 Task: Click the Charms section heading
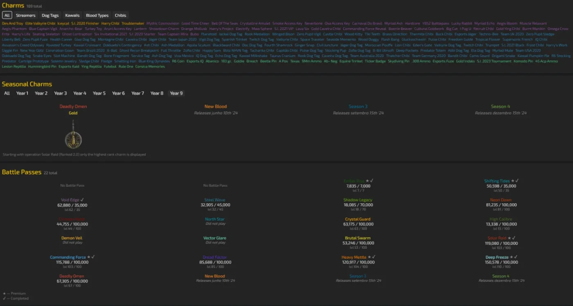click(x=13, y=6)
